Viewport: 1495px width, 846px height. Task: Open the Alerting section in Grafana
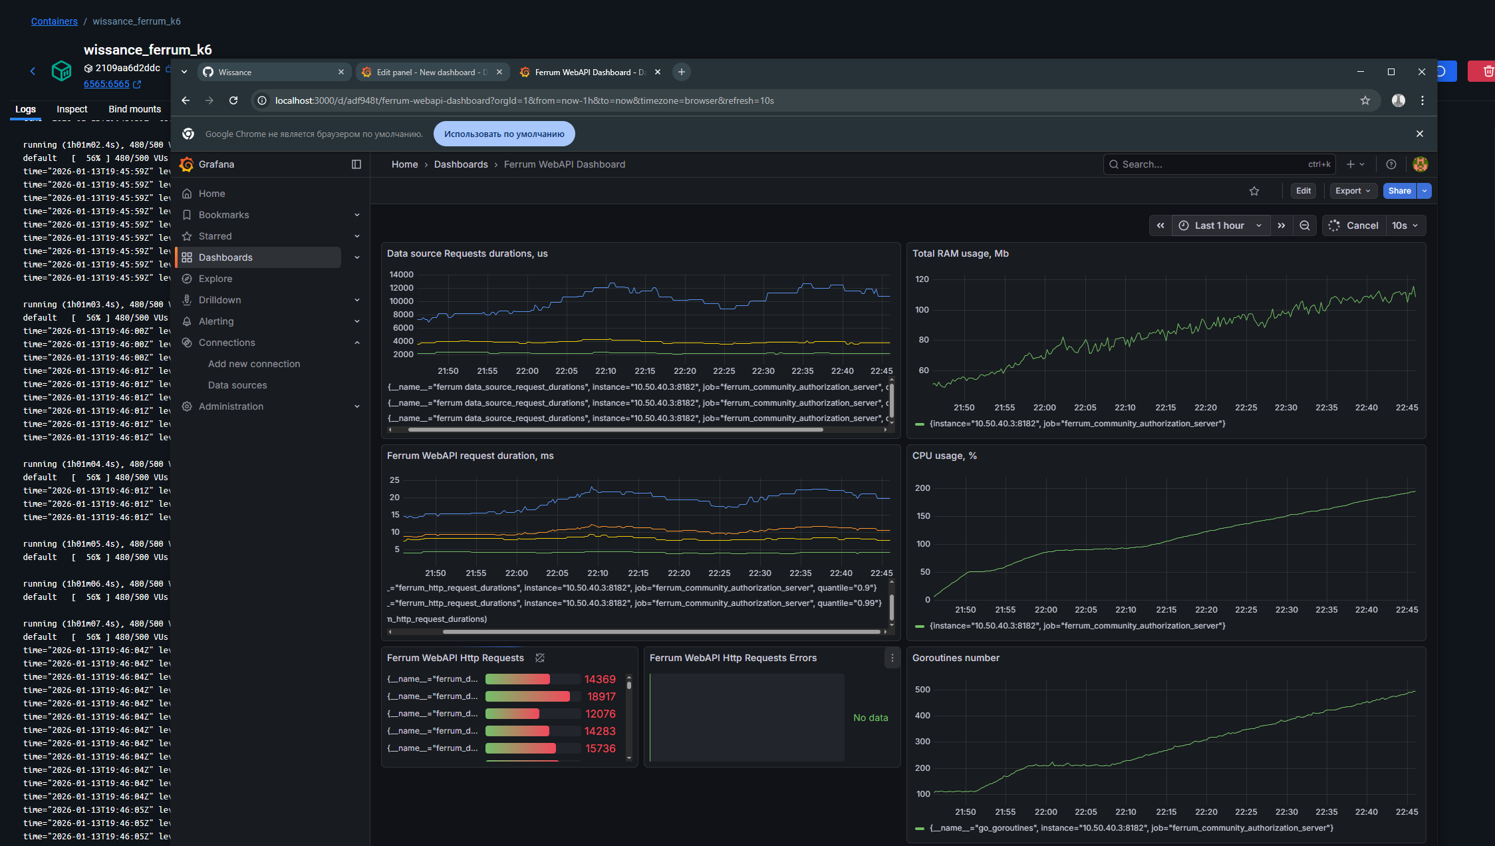tap(215, 321)
